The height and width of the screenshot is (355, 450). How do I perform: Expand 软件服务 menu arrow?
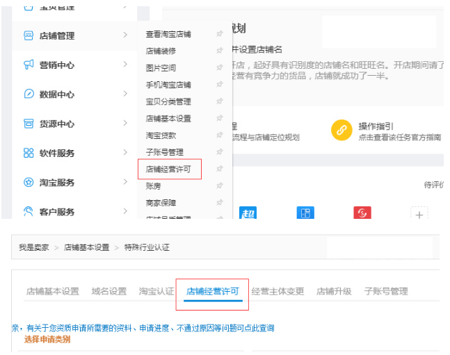pos(125,152)
